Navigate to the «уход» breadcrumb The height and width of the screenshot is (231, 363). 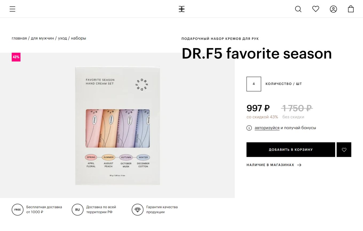62,38
